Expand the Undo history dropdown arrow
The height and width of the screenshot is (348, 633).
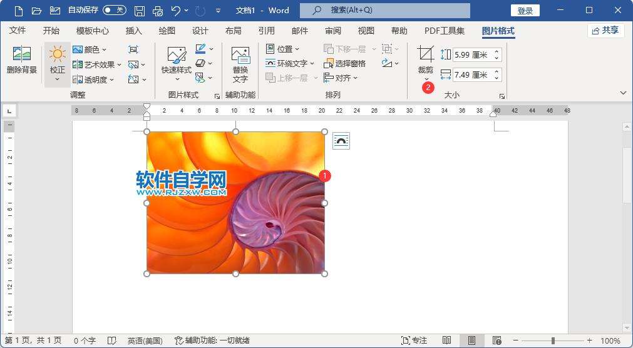pyautogui.click(x=186, y=11)
